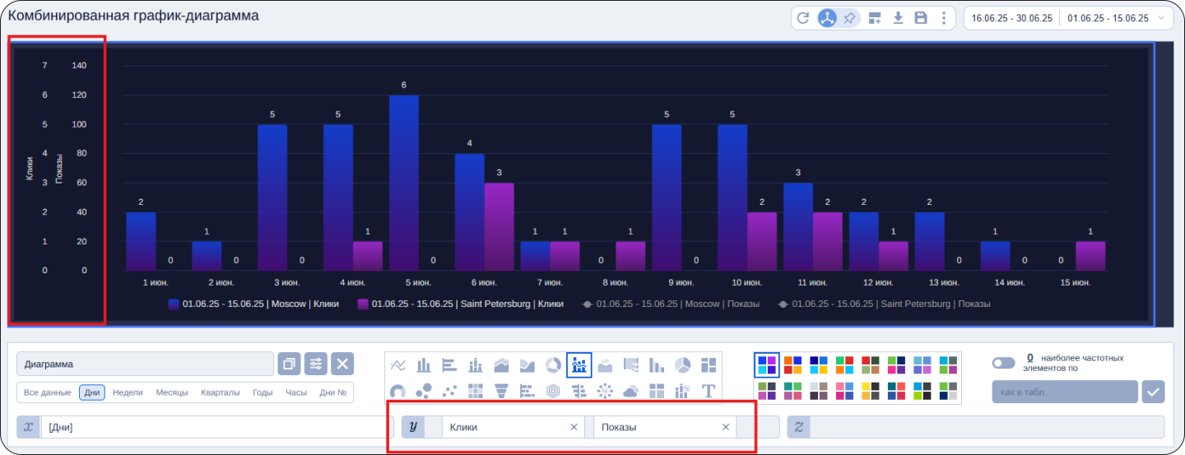The width and height of the screenshot is (1185, 455).
Task: Click the download chart icon
Action: click(899, 18)
